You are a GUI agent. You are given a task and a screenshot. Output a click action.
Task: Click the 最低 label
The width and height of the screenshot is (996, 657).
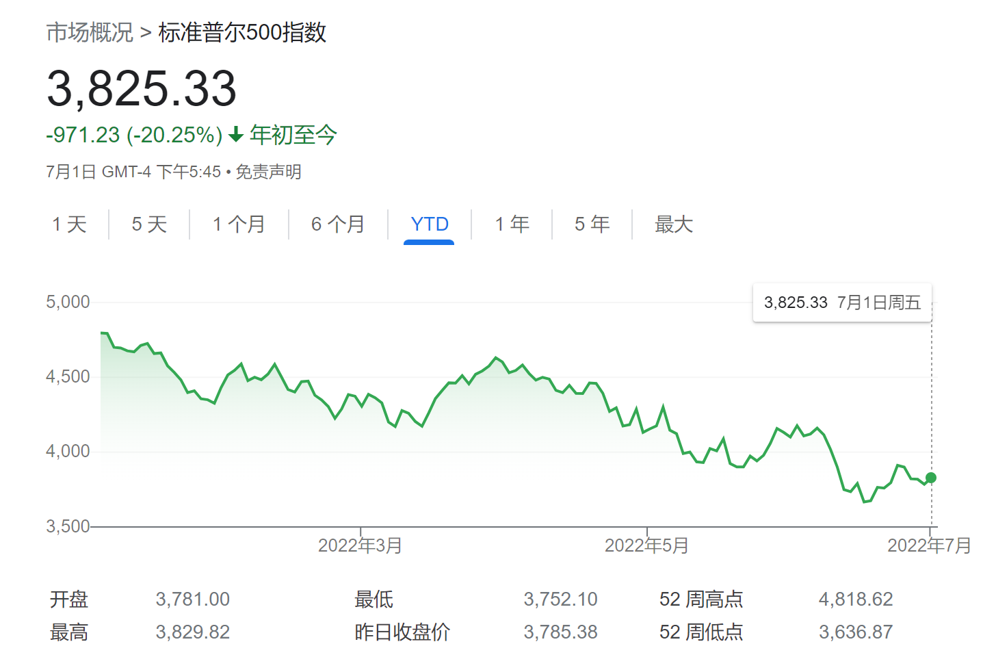click(x=374, y=600)
